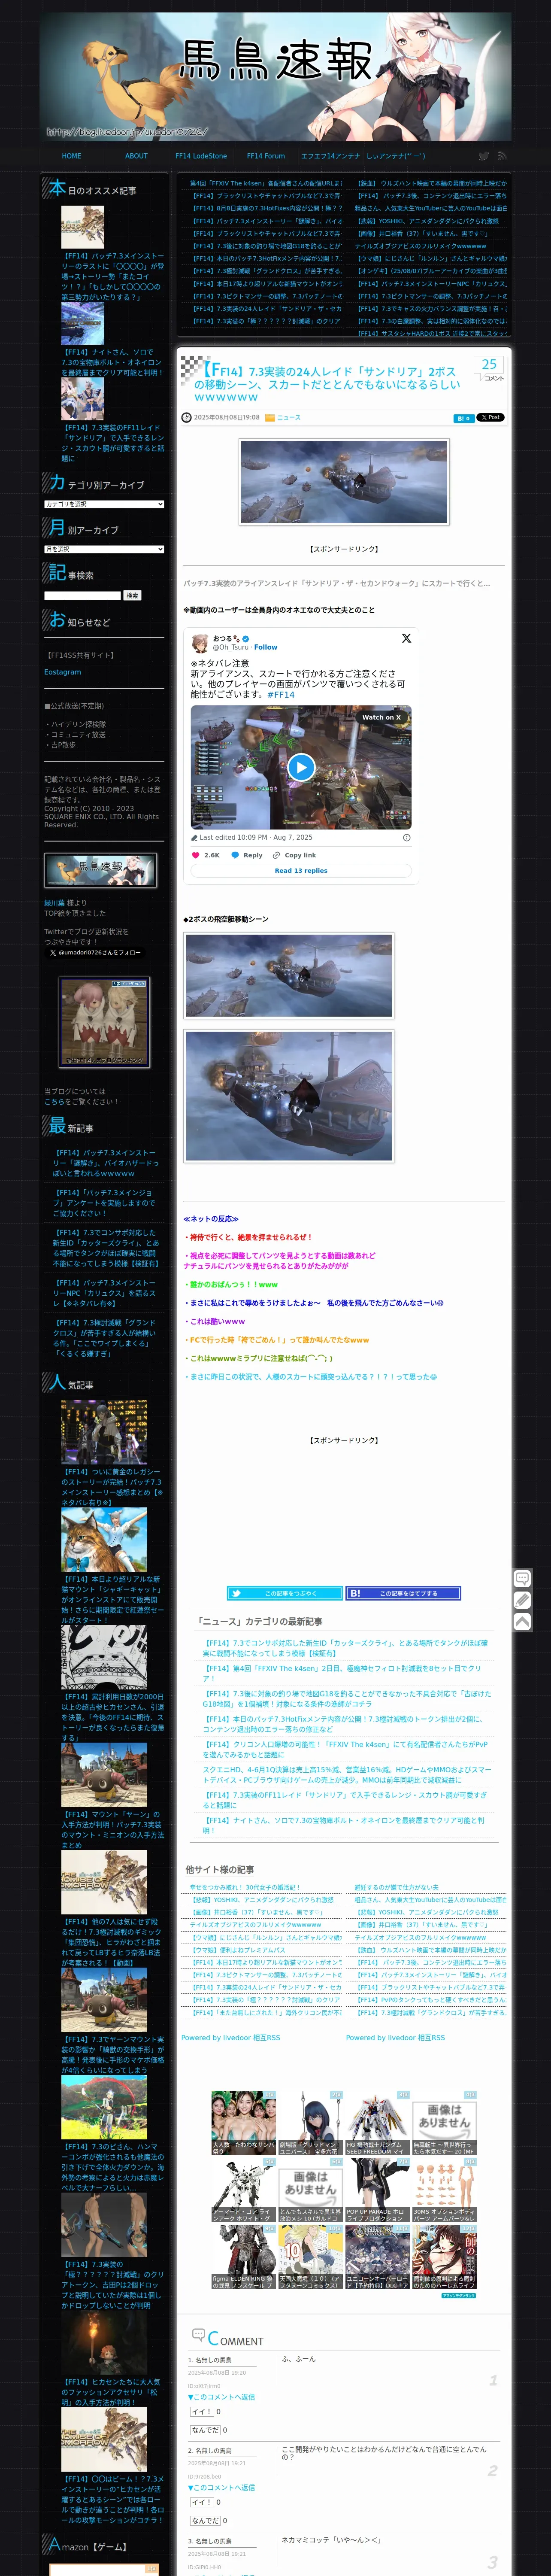Open the FF14 LodeStone menu item
The width and height of the screenshot is (551, 2576).
pos(201,156)
